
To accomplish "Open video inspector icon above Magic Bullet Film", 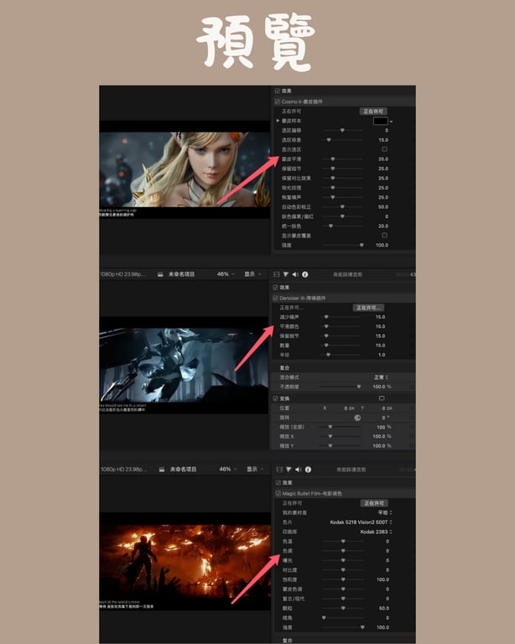I will pyautogui.click(x=279, y=470).
